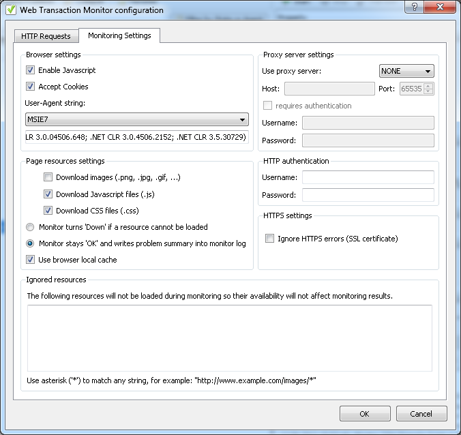Viewport: 461px width, 435px height.
Task: Click the green checkmark title bar icon
Action: 11,10
